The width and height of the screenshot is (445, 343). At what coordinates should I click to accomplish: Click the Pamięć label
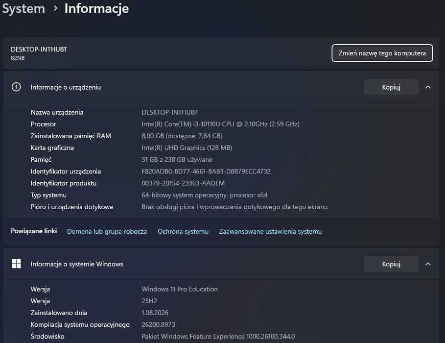coord(41,160)
